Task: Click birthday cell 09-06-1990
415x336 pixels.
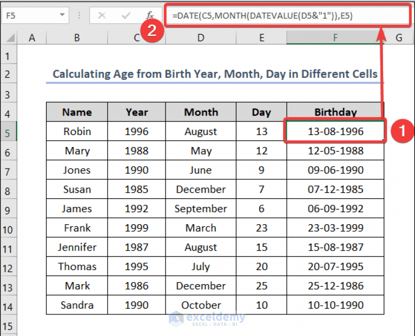Action: [x=335, y=170]
